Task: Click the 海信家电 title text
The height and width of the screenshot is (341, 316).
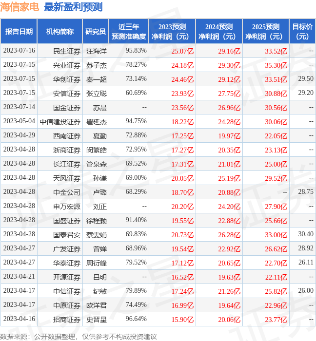Action: (20, 7)
